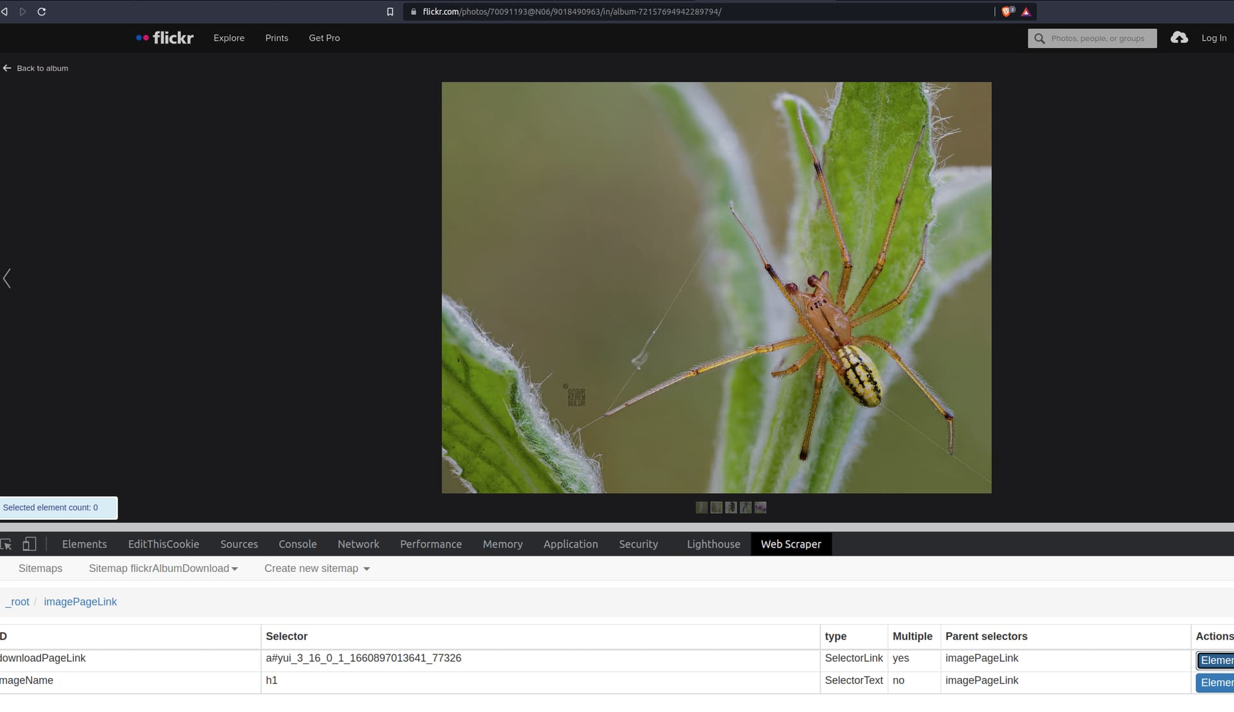Click the Brave rewards triangle icon

tap(1026, 12)
